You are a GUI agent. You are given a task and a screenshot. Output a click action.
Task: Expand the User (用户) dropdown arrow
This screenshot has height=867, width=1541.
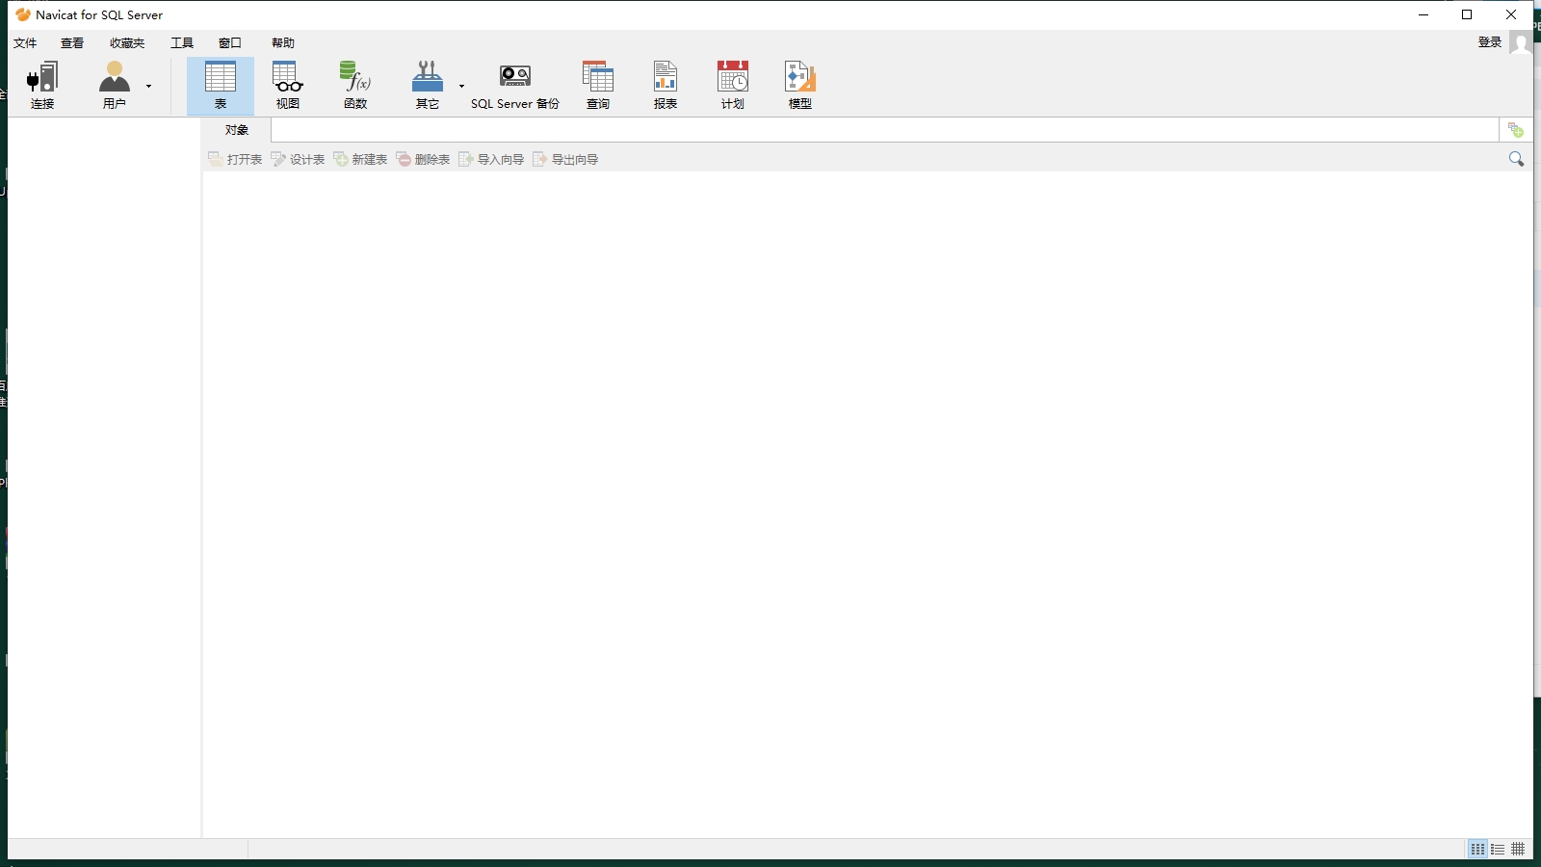click(x=149, y=86)
